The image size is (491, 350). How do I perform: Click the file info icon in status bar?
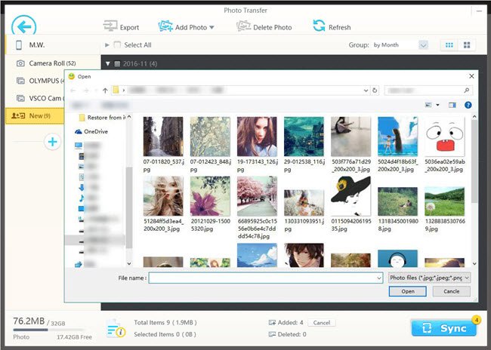[x=115, y=328]
